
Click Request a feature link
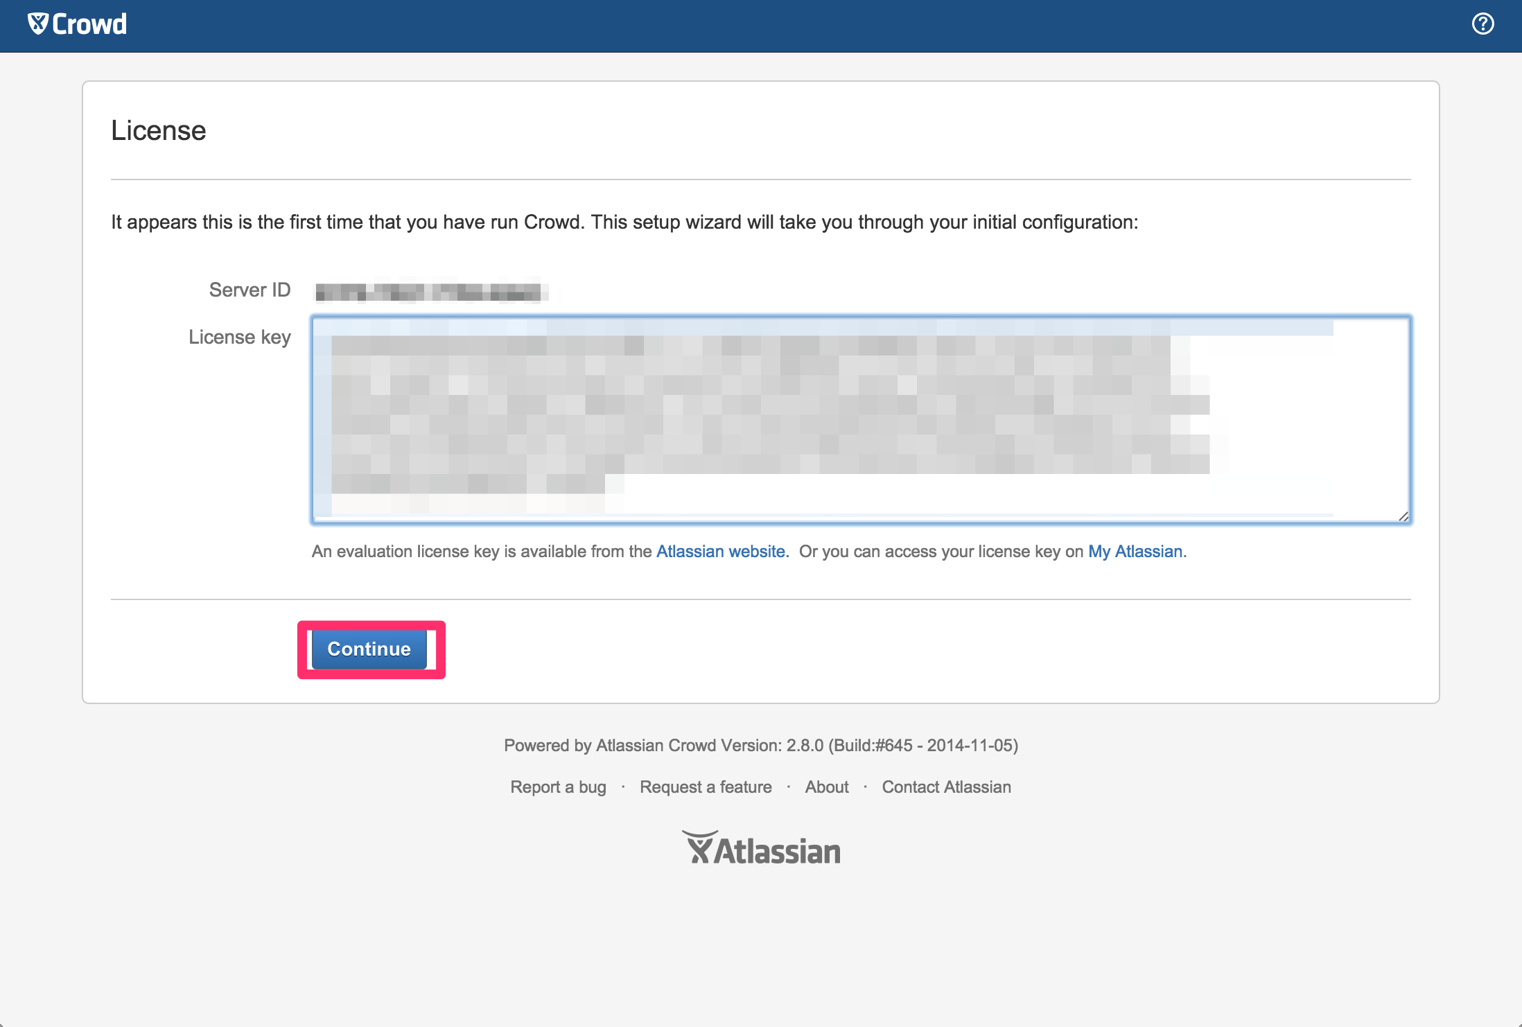[706, 787]
